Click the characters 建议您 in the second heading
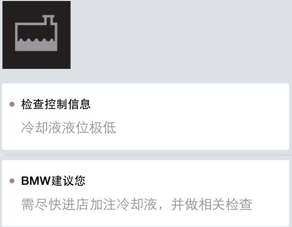The image size is (292, 227). 68,181
